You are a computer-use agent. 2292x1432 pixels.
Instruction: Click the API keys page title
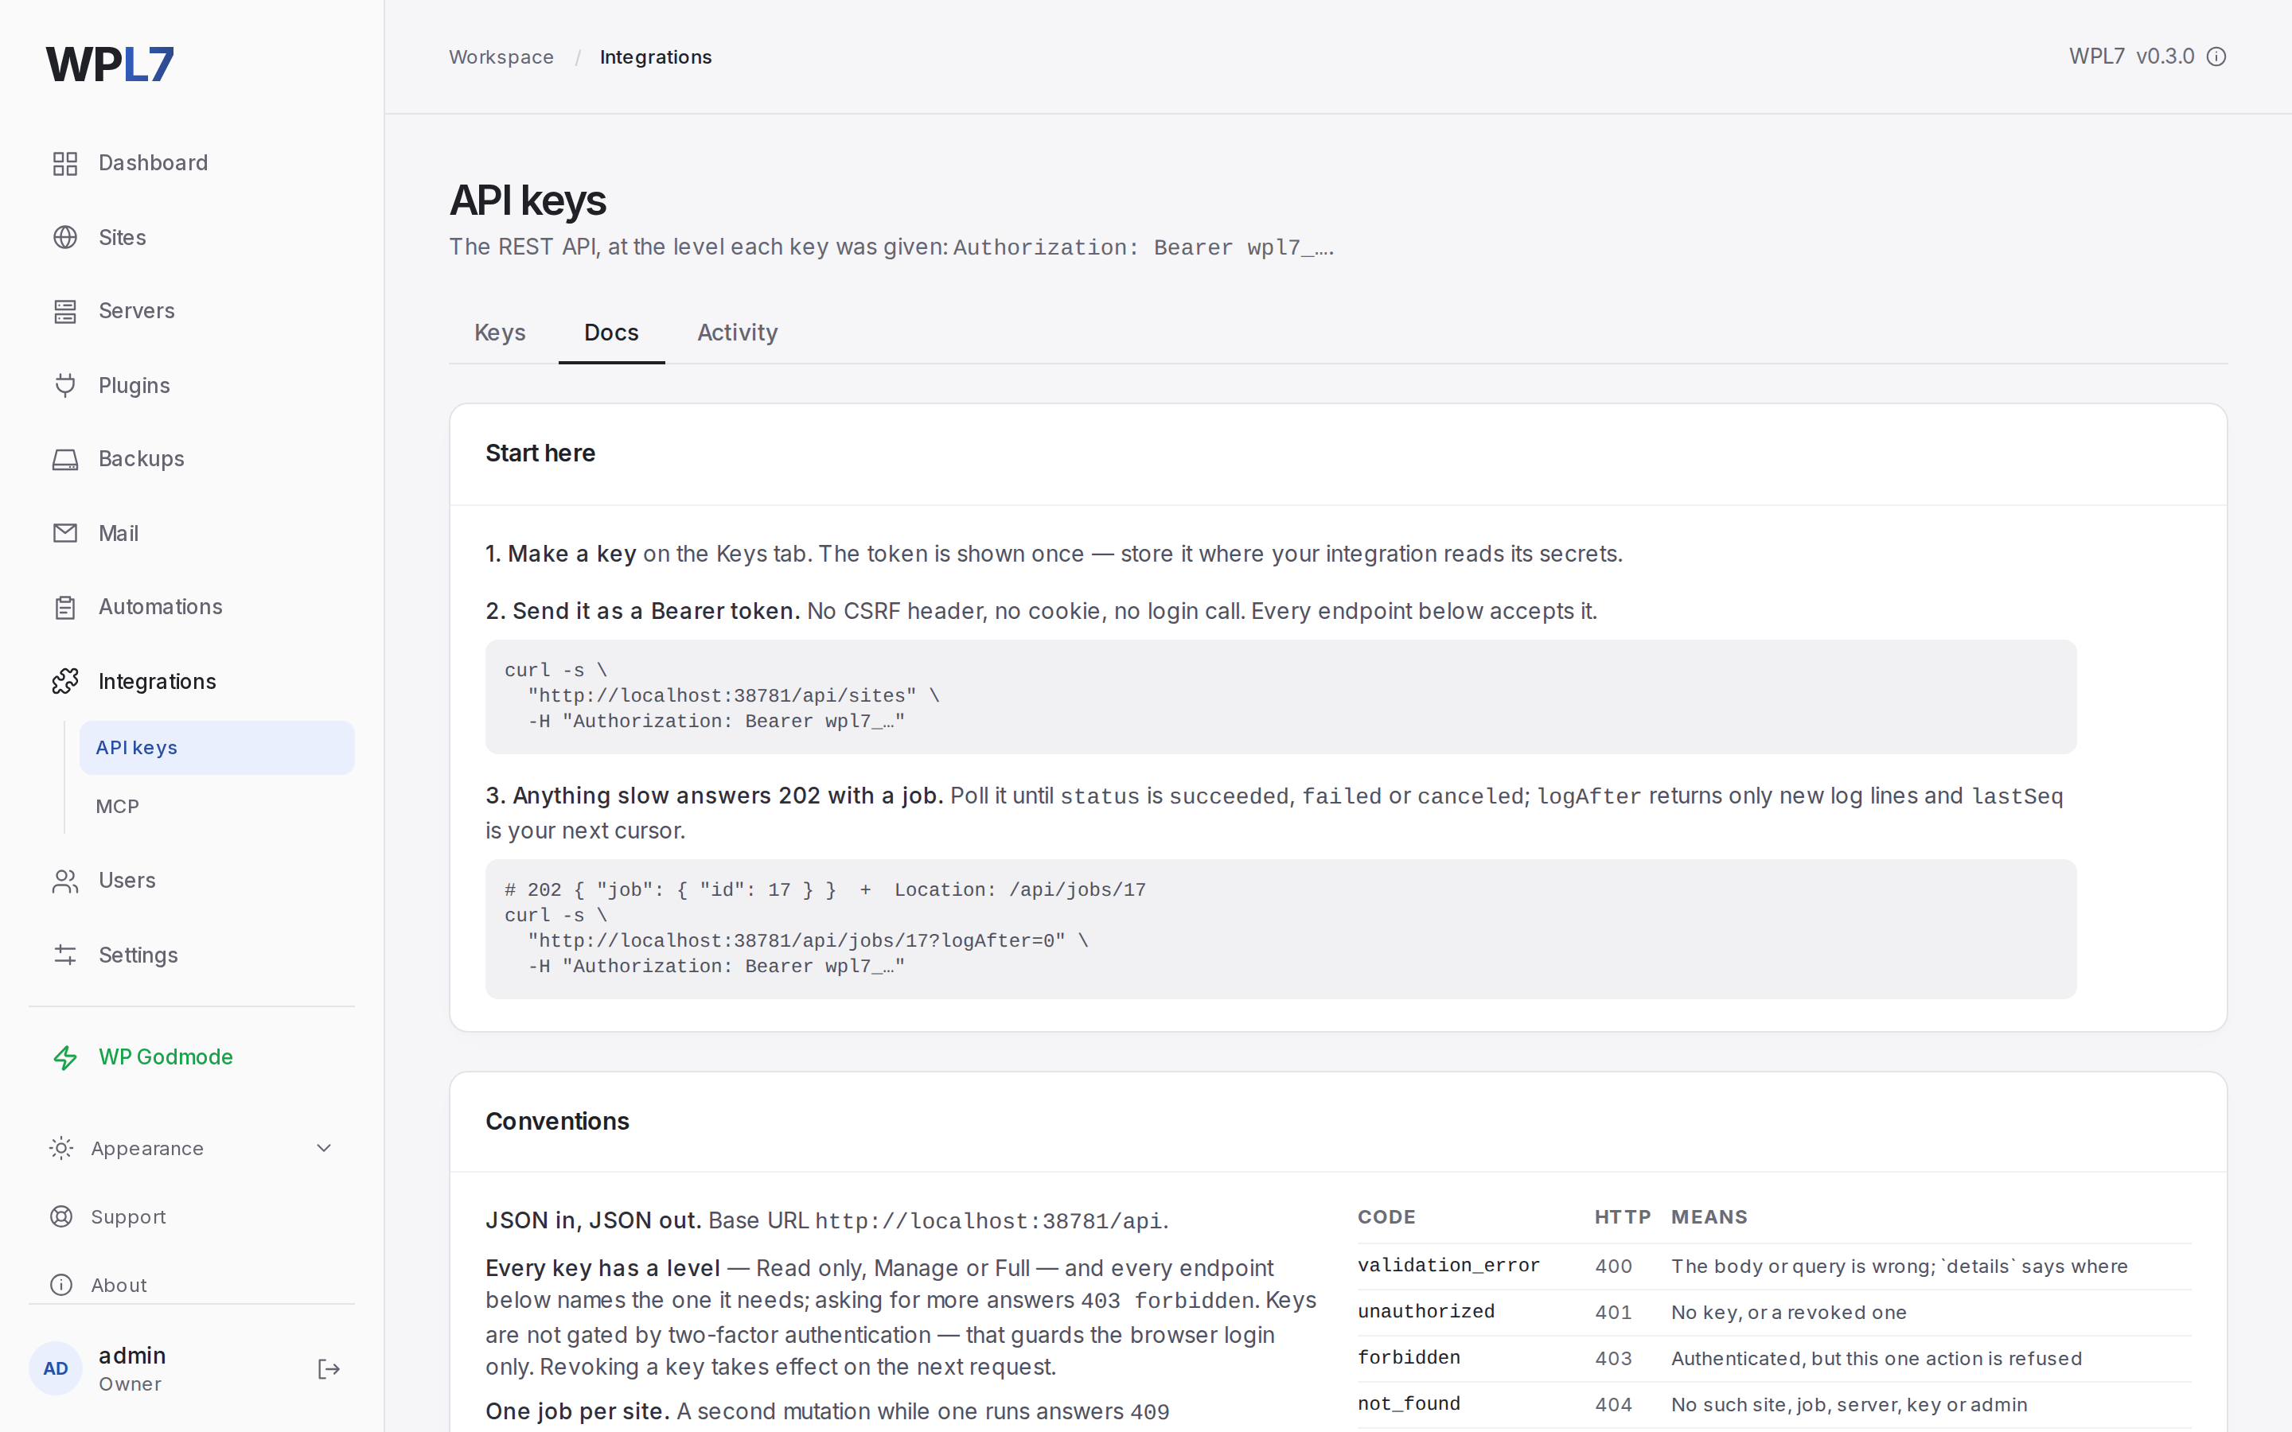[x=528, y=200]
